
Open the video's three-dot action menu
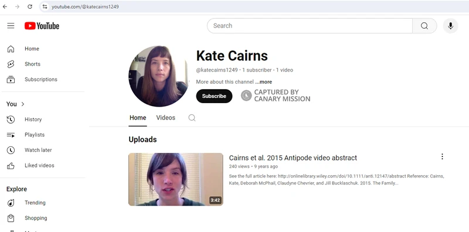tap(442, 156)
